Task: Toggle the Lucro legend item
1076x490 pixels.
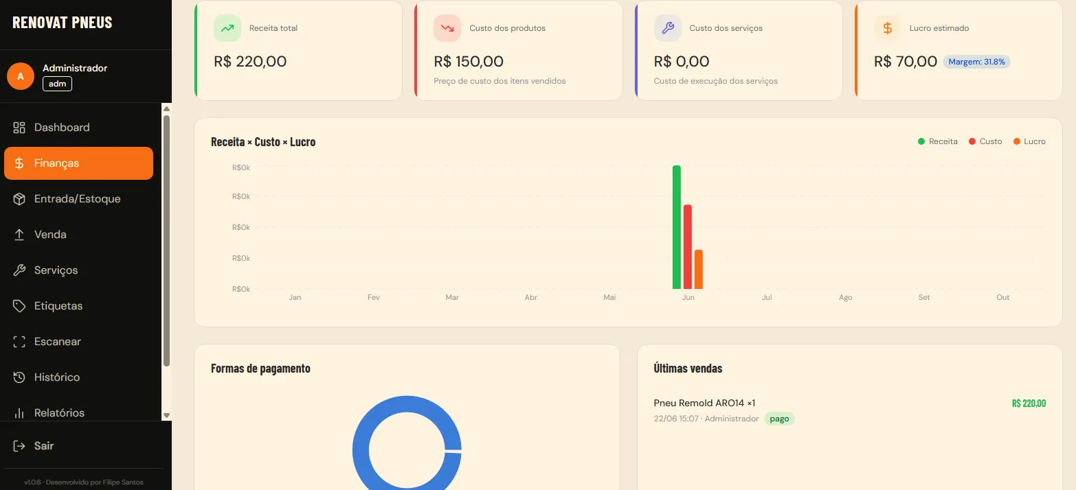Action: (1029, 141)
